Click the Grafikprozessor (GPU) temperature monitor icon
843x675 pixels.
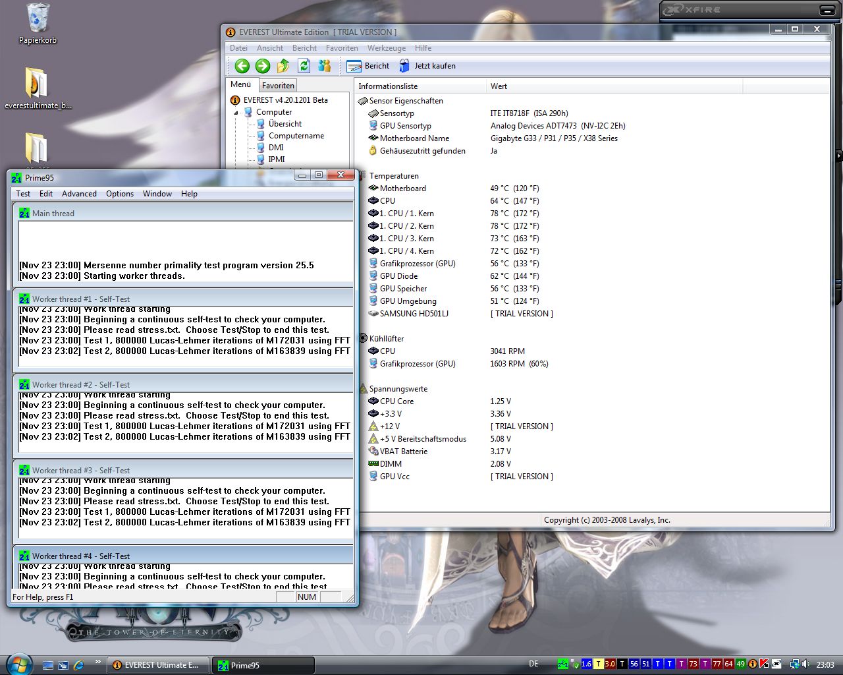pos(373,264)
